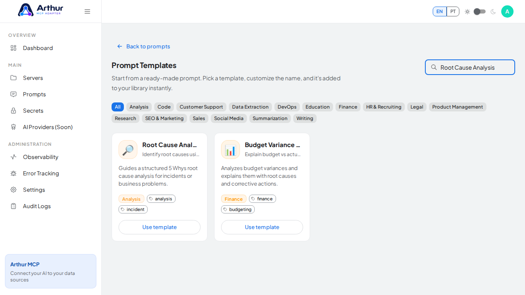
Task: Click the analysis tag on card
Action: (x=161, y=199)
